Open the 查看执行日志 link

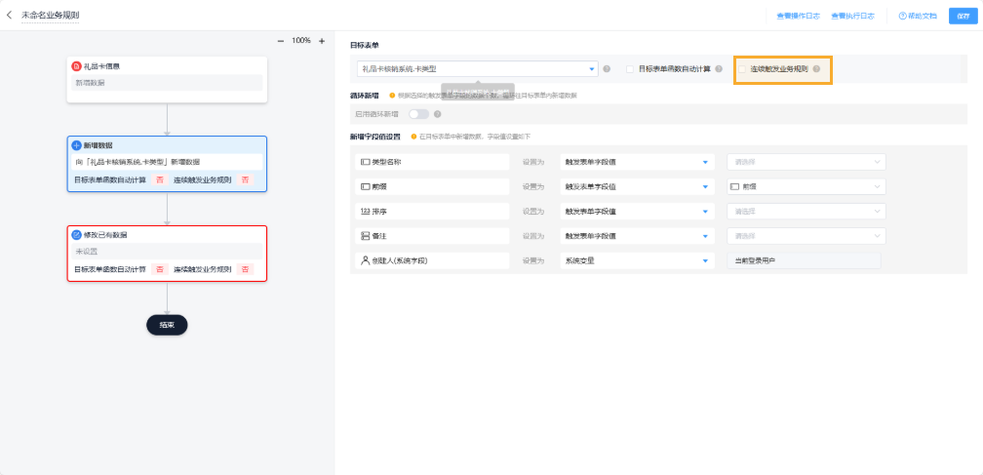pos(852,17)
